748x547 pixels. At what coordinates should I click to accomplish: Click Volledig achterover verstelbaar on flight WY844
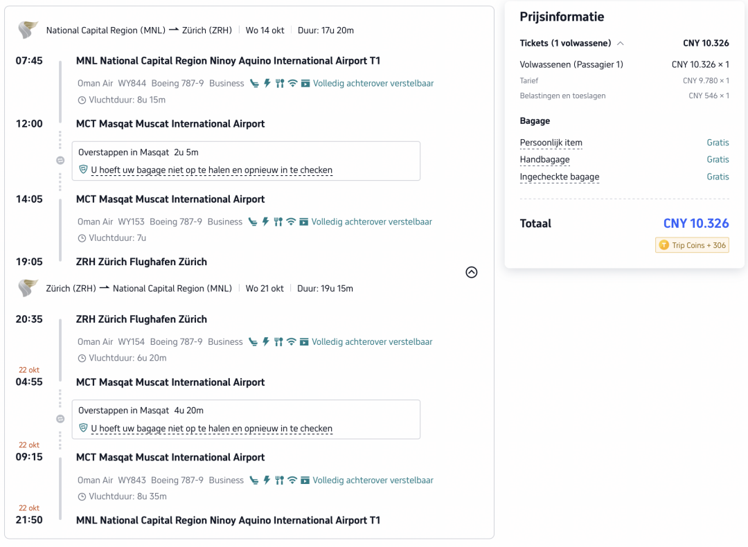[373, 84]
